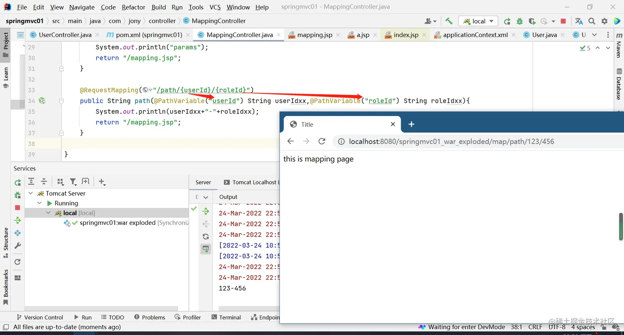Click the Debug rerun icon in Services sidebar
Viewport: 624px width, 335px height.
coord(17,195)
